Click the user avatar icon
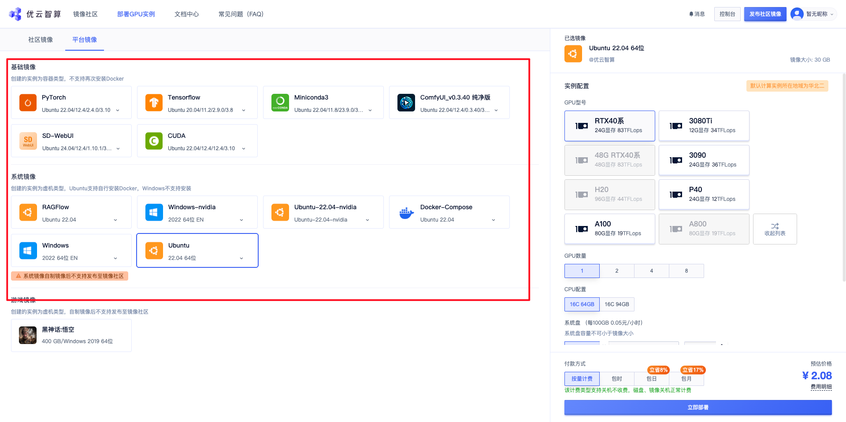Viewport: 846px width, 422px height. click(x=797, y=14)
